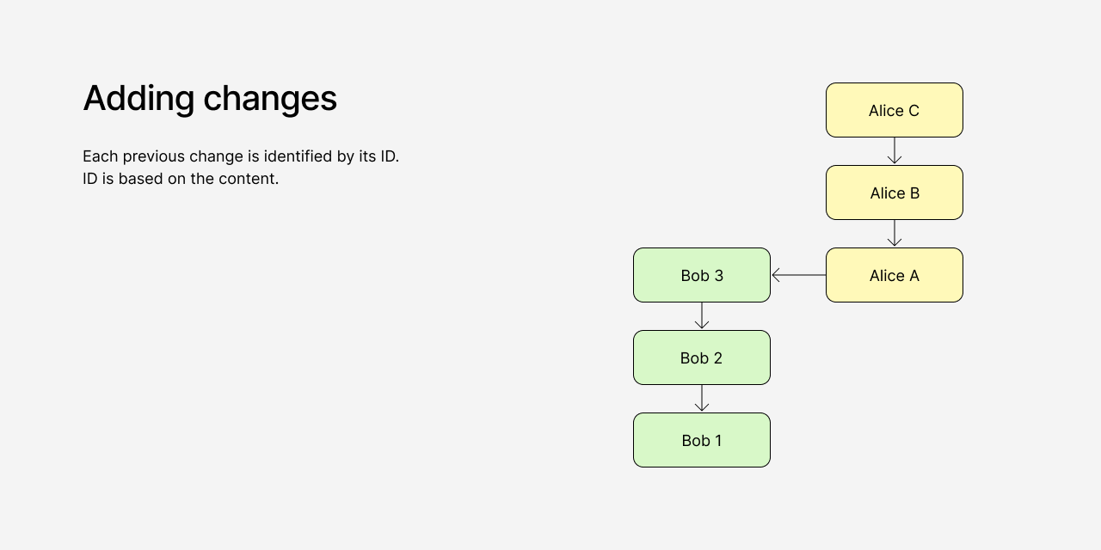1101x550 pixels.
Task: Select the Alice A yellow node
Action: (895, 275)
